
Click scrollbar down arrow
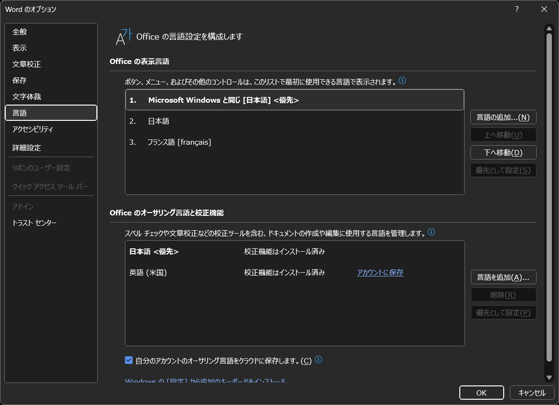click(549, 377)
